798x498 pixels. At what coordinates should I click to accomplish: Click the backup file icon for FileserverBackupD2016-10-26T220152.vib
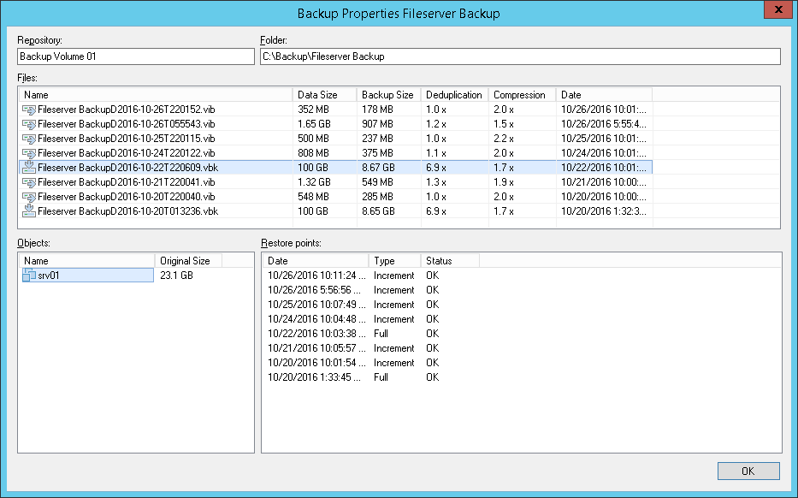30,109
